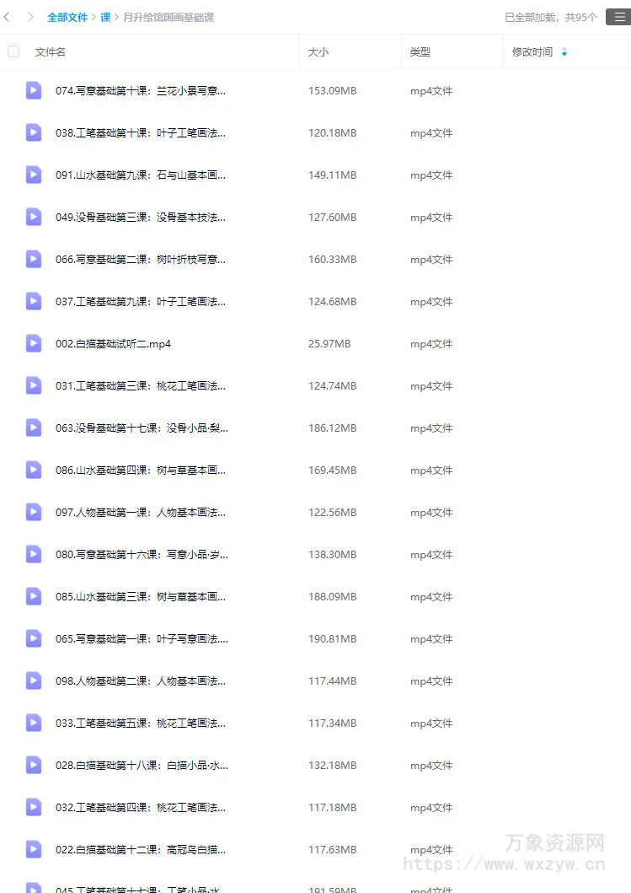Click the video icon for file 097 人物基础第一课
This screenshot has height=893, width=631.
(x=34, y=512)
